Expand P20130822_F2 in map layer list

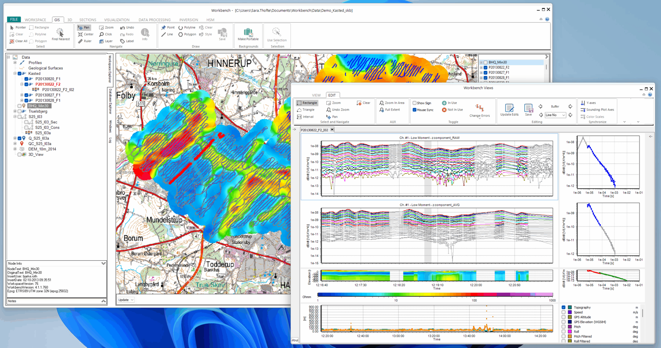(x=481, y=67)
